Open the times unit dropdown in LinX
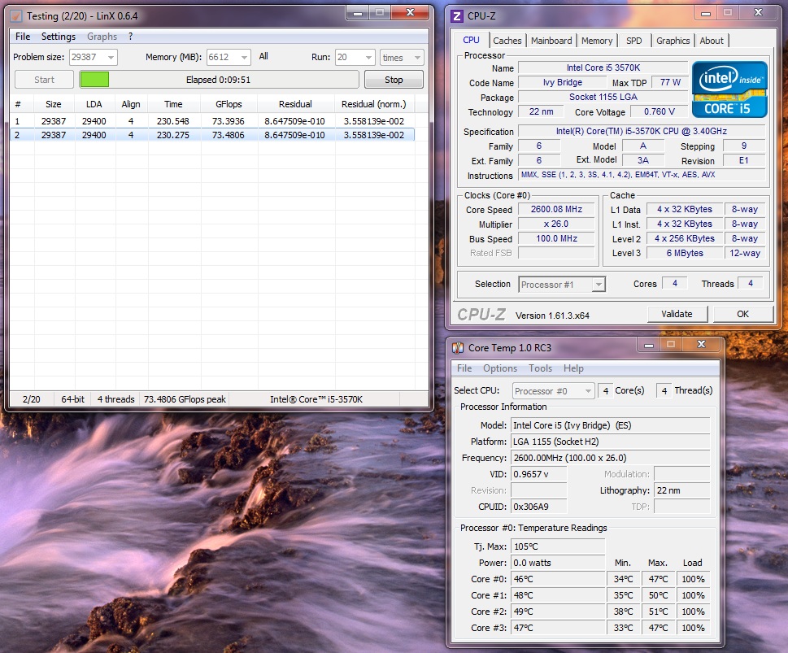Image resolution: width=788 pixels, height=653 pixels. tap(417, 57)
